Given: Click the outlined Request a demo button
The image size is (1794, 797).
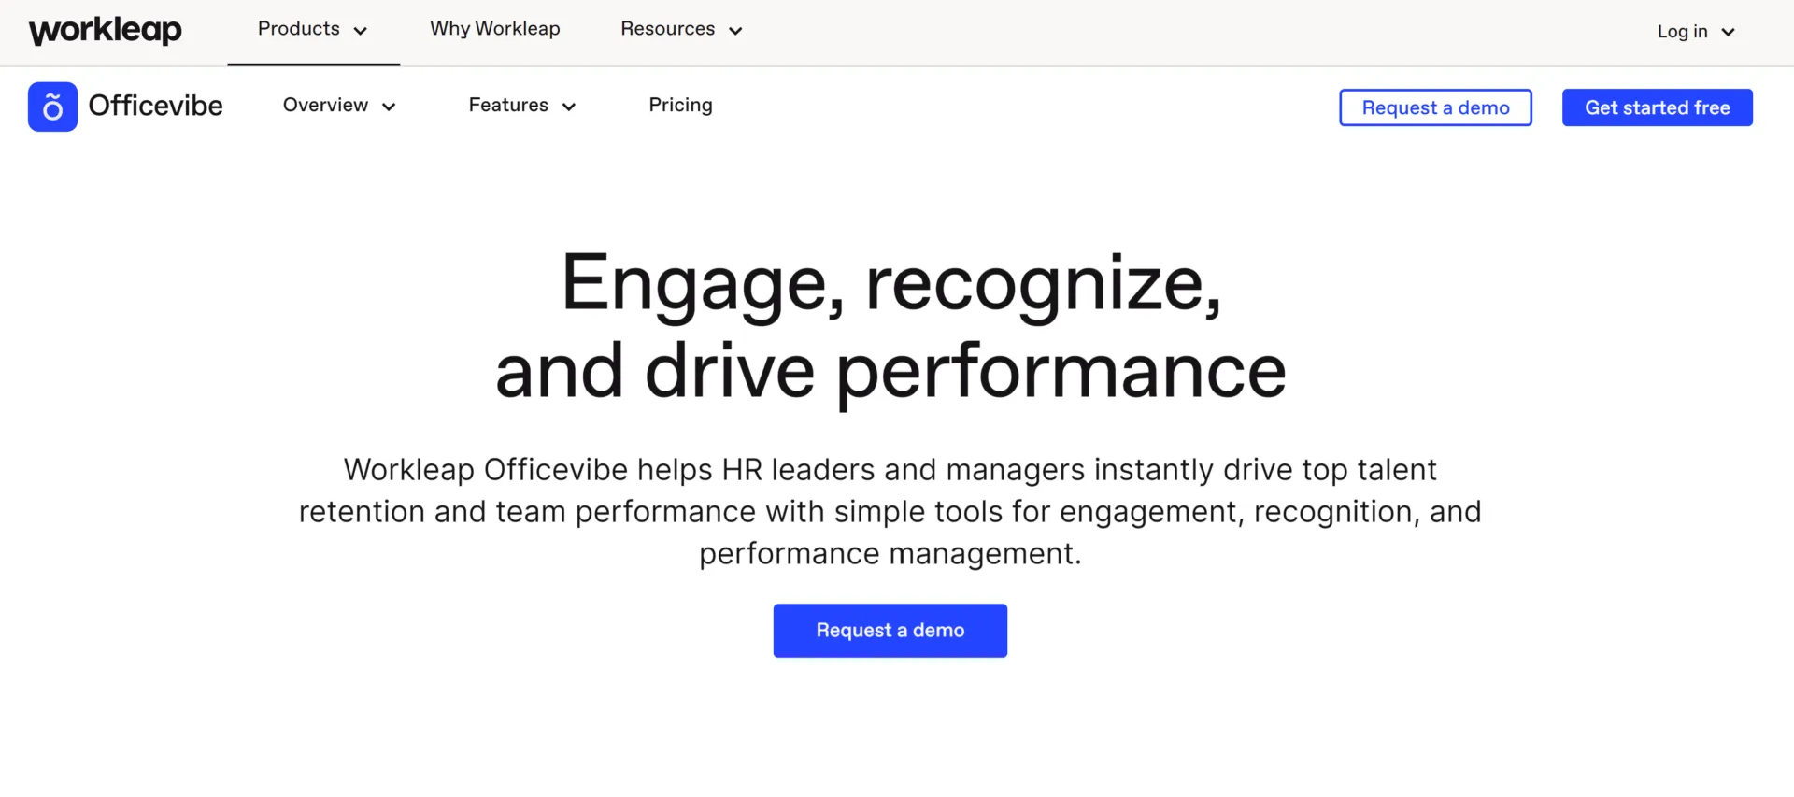Looking at the screenshot, I should point(1435,107).
